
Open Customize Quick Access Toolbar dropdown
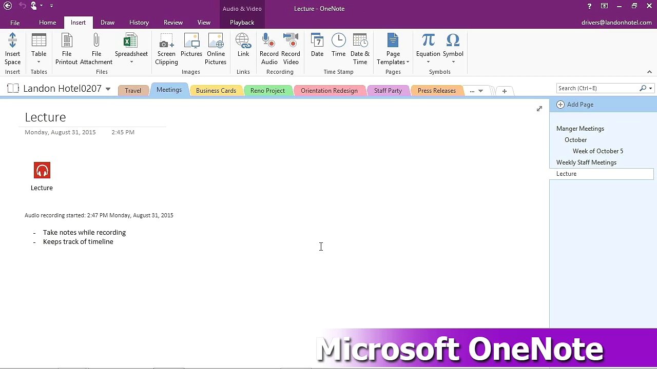click(x=51, y=6)
